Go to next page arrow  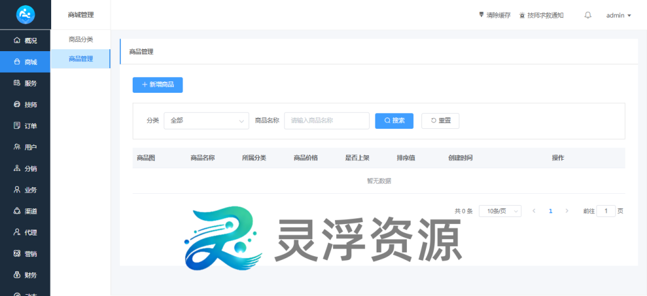pos(567,211)
